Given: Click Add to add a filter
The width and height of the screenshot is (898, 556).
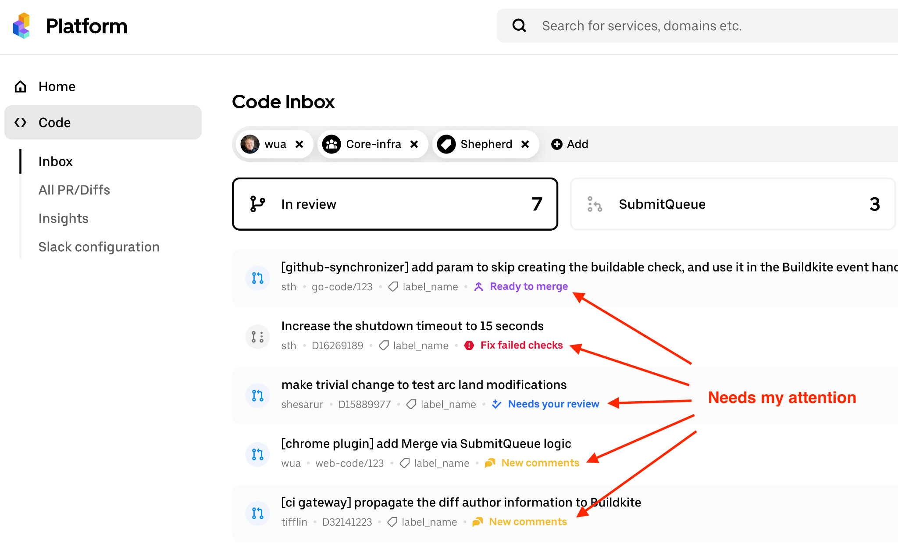Looking at the screenshot, I should pyautogui.click(x=570, y=144).
